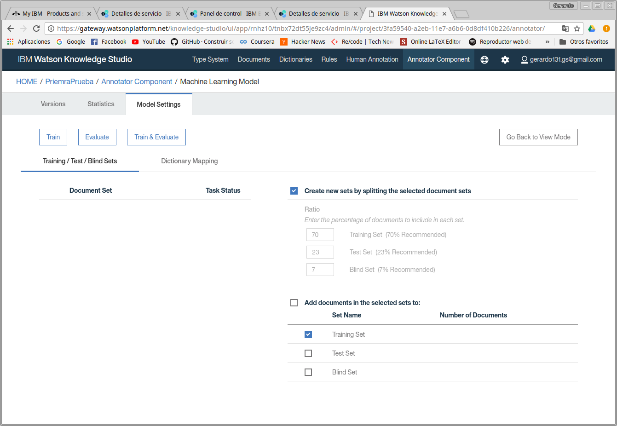The image size is (617, 426).
Task: Switch to the Statistics tab
Action: (101, 104)
